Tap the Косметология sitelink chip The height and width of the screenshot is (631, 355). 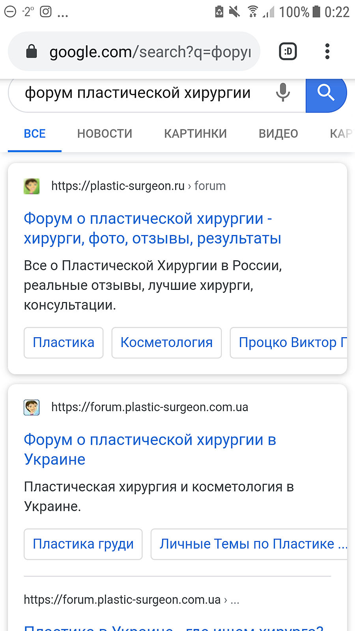pos(166,343)
